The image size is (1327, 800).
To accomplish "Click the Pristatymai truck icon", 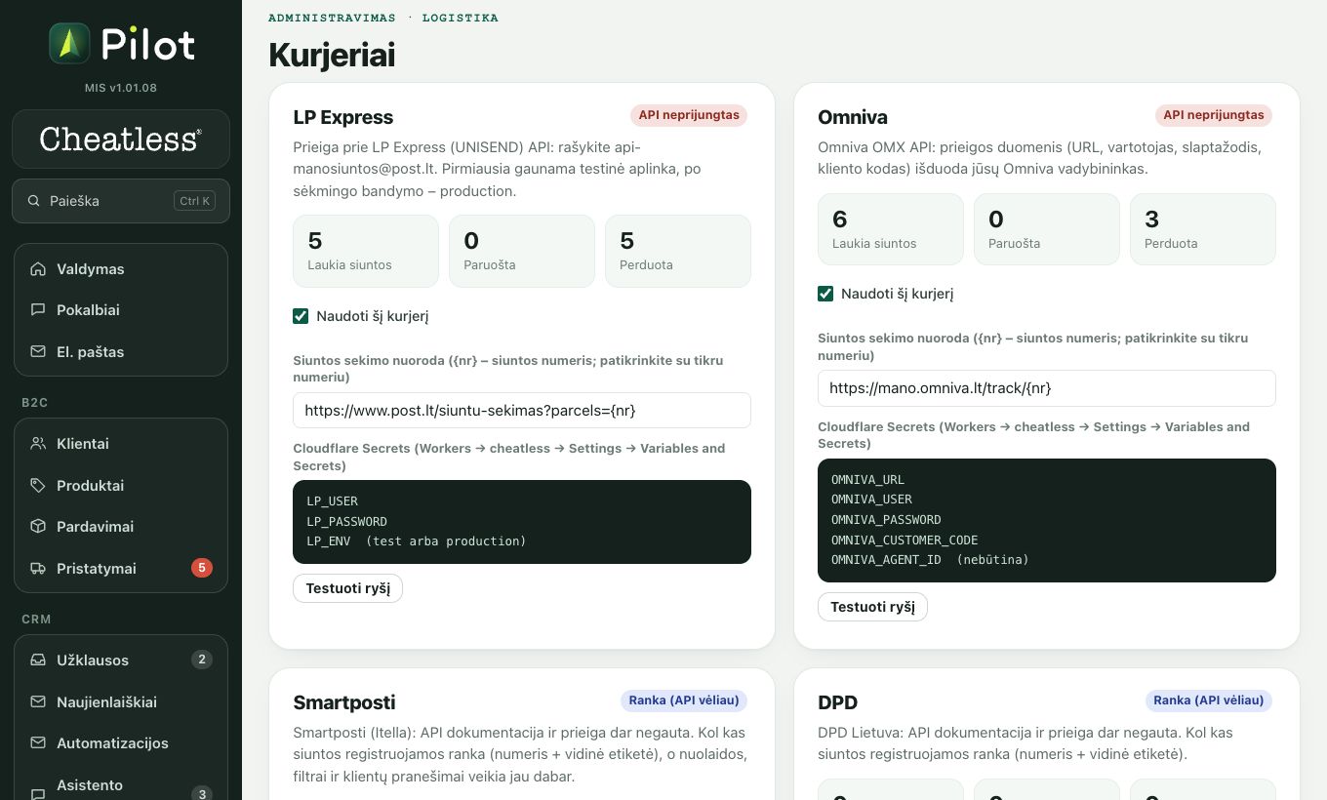I will click(x=38, y=569).
